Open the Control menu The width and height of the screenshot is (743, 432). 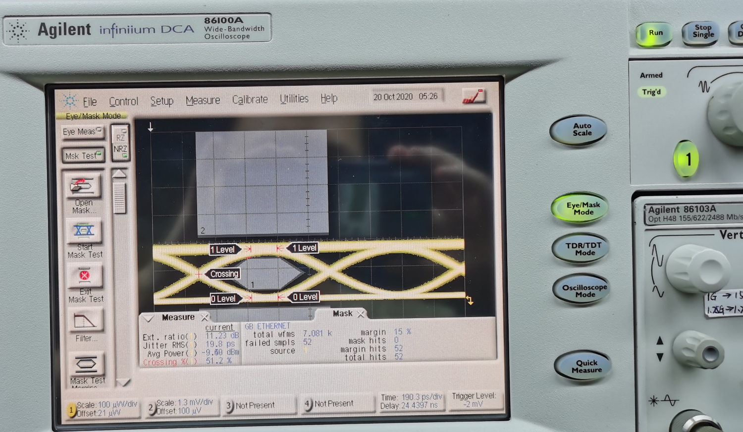click(x=123, y=101)
